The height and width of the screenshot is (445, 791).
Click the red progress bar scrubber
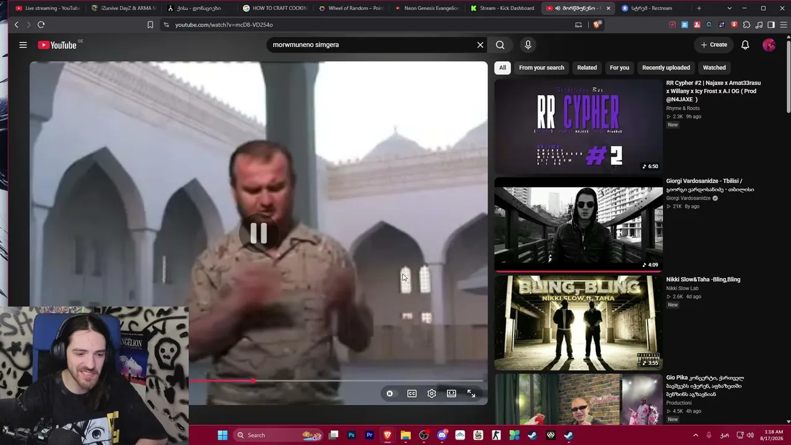(253, 381)
